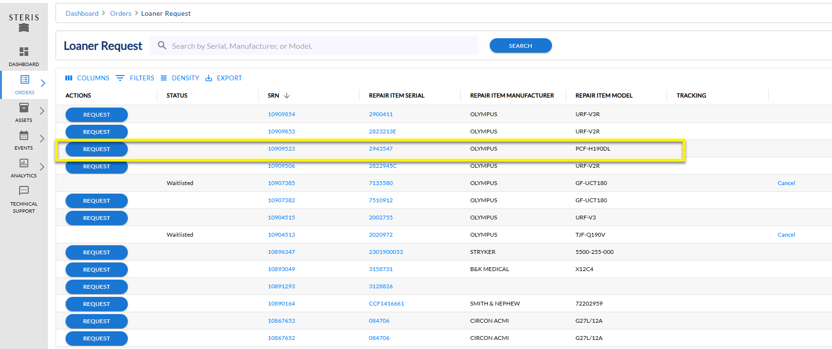Viewport: 832px width, 349px height.
Task: Open SRN 10896347 link
Action: 281,252
